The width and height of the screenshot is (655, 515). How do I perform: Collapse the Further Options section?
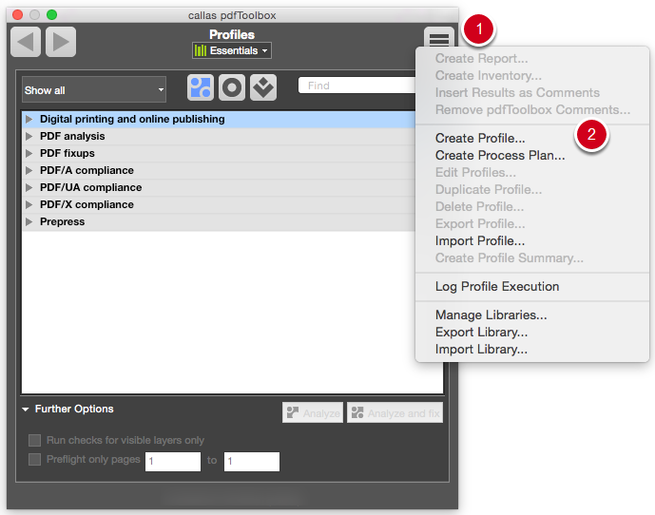pyautogui.click(x=26, y=410)
